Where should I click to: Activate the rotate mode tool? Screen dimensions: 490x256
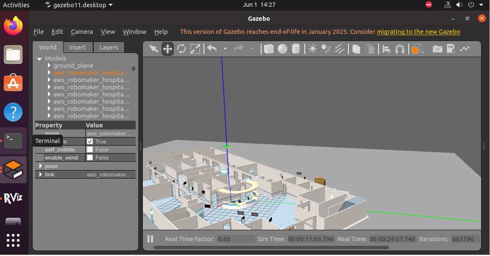(x=181, y=49)
